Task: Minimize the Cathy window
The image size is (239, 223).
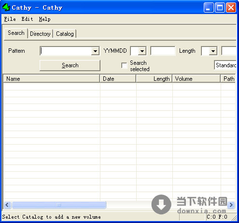Action: coord(208,8)
